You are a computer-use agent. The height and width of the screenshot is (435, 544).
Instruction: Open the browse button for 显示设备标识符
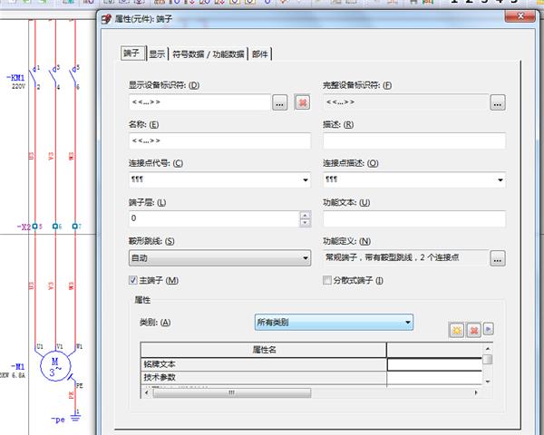coord(280,103)
